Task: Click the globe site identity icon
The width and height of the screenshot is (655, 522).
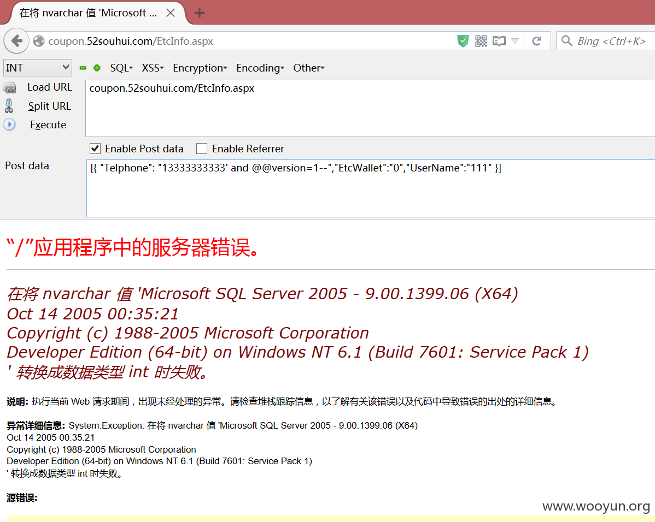Action: (39, 41)
